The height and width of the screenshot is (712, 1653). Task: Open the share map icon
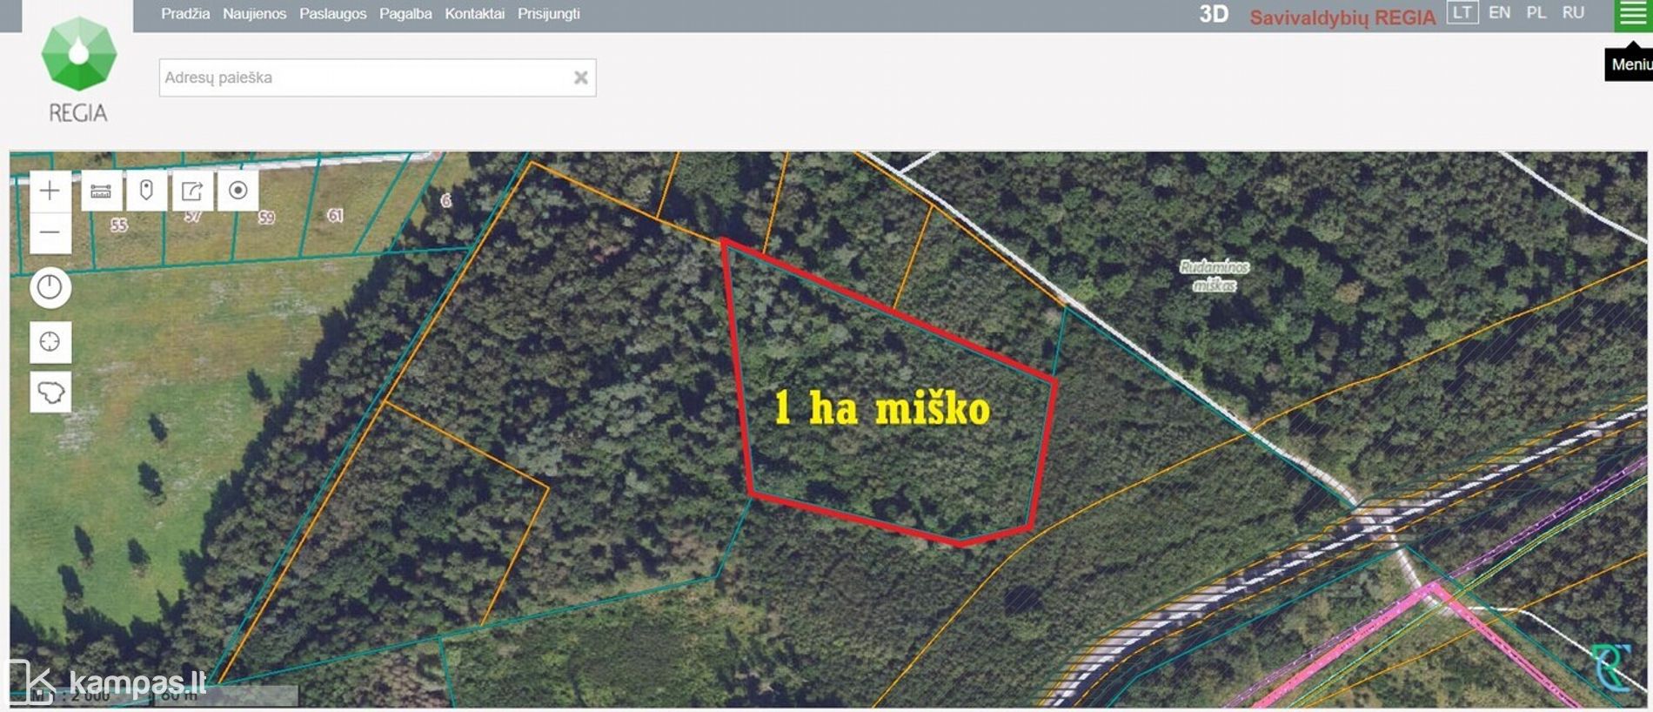coord(192,191)
